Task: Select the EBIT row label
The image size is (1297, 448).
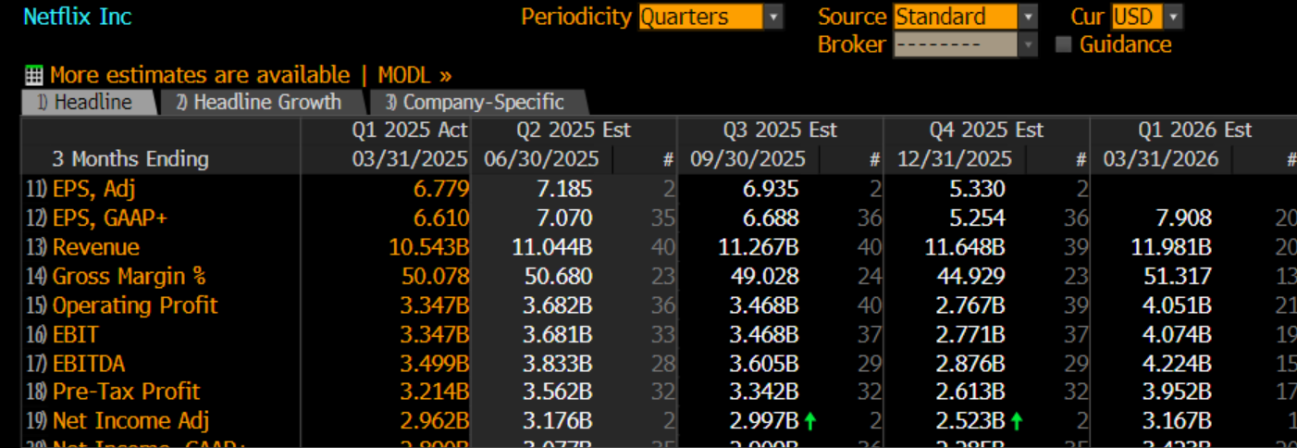Action: (x=76, y=334)
